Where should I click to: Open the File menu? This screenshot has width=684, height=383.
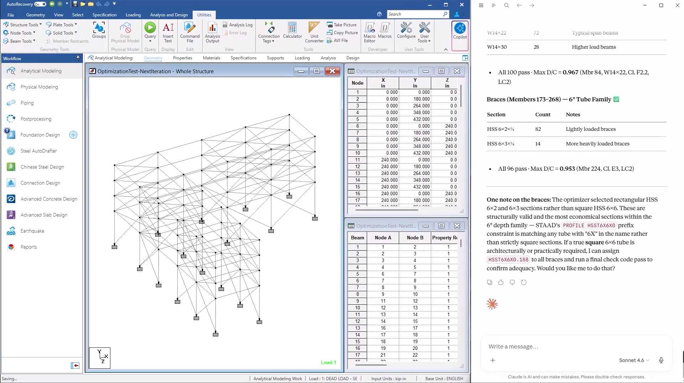coord(11,15)
